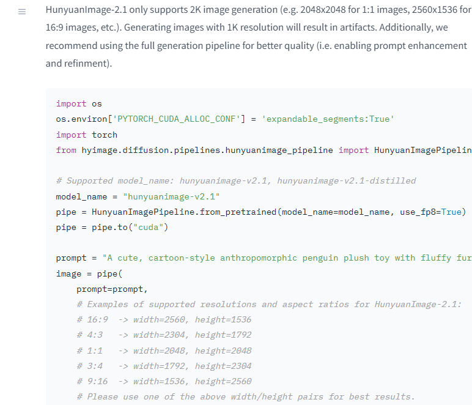Click the use_fp8=True argument
This screenshot has width=472, height=405.
tap(431, 212)
